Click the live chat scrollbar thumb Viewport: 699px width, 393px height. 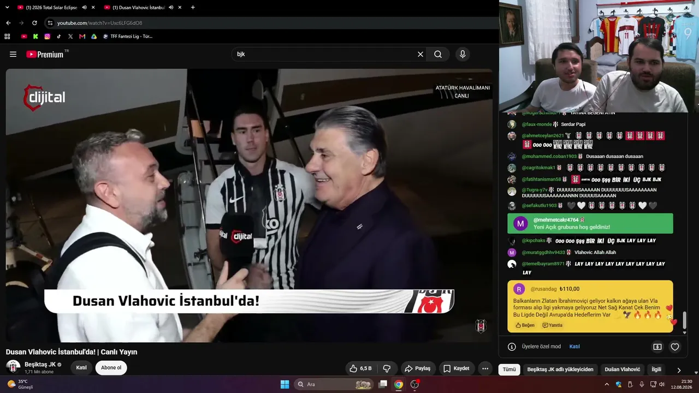coord(684,321)
